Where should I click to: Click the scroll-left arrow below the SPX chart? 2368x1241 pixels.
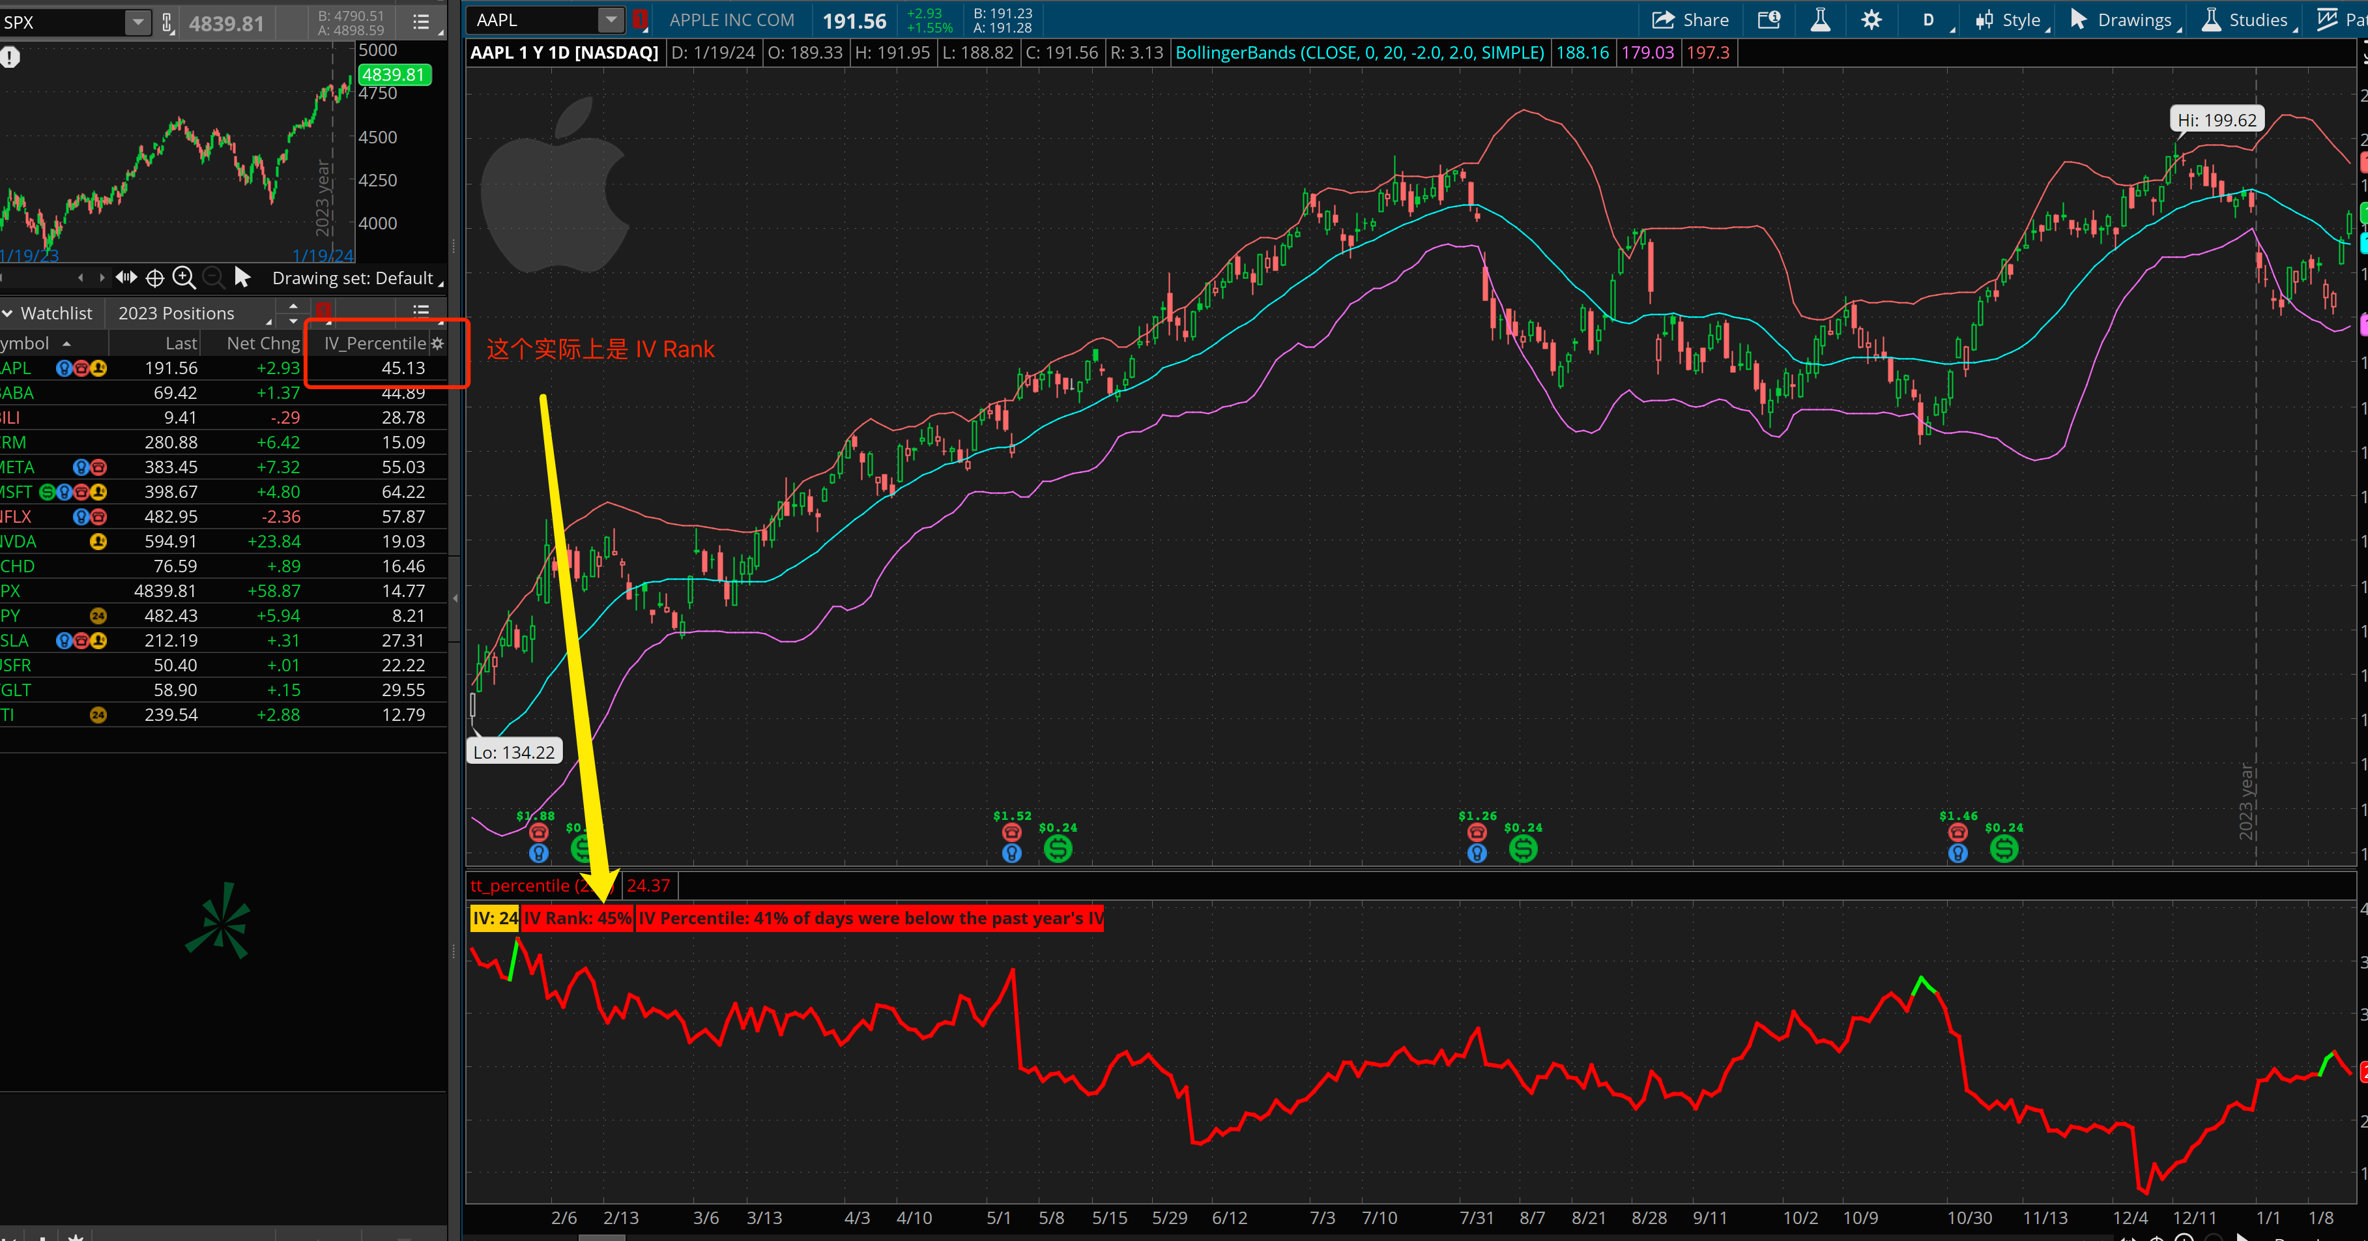click(x=81, y=278)
